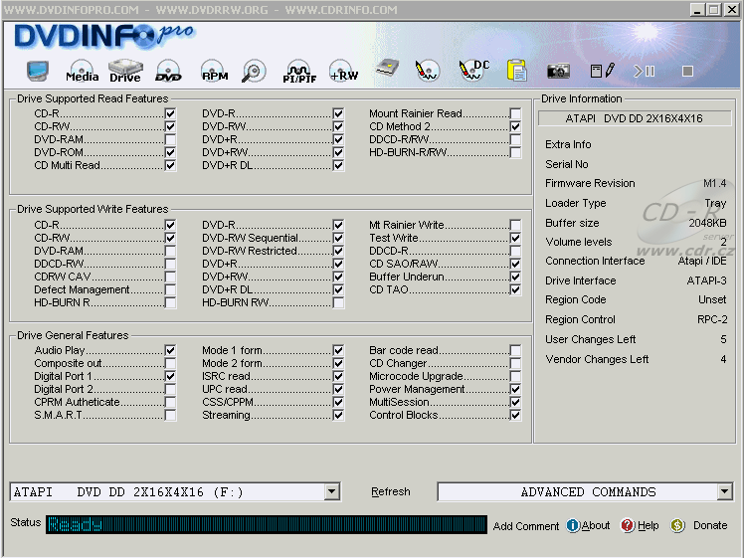Click the Serial No label
744x558 pixels.
pyautogui.click(x=567, y=164)
